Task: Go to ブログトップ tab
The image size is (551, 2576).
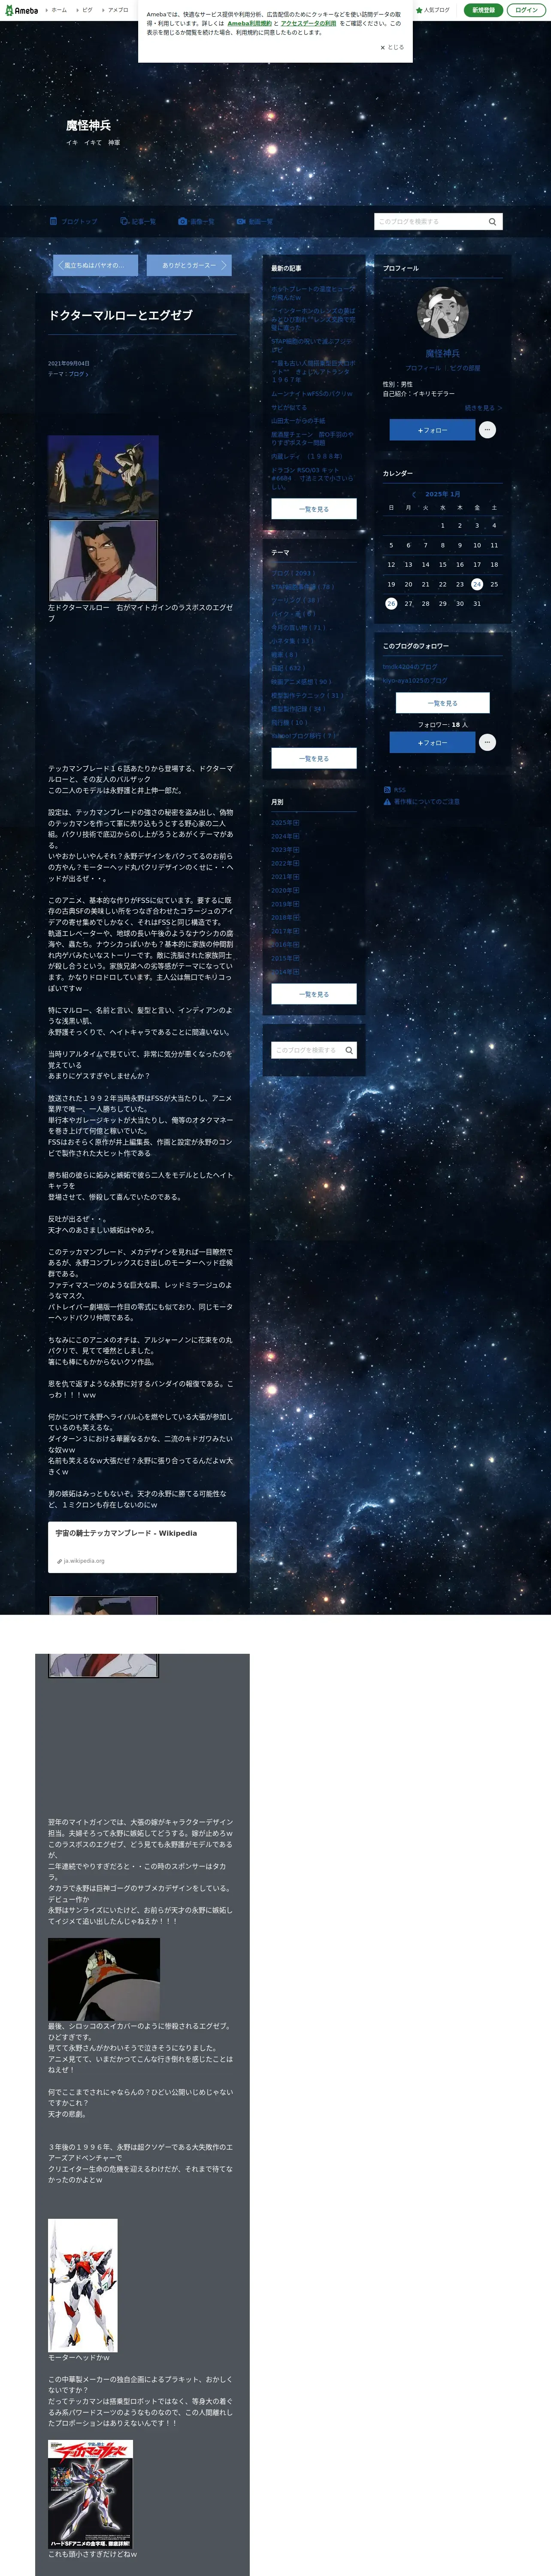Action: (73, 221)
